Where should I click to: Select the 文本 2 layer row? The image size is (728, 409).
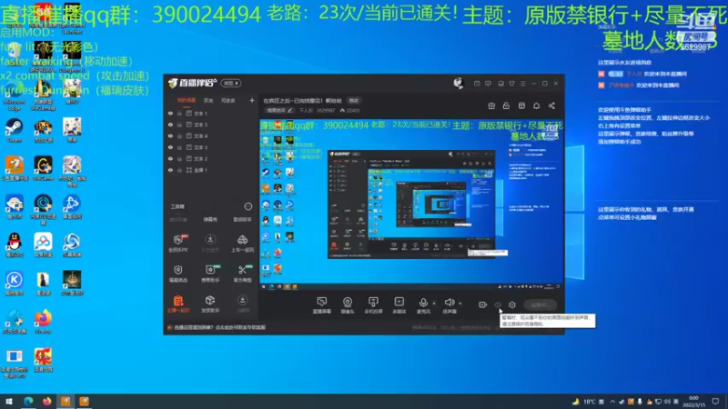click(211, 158)
